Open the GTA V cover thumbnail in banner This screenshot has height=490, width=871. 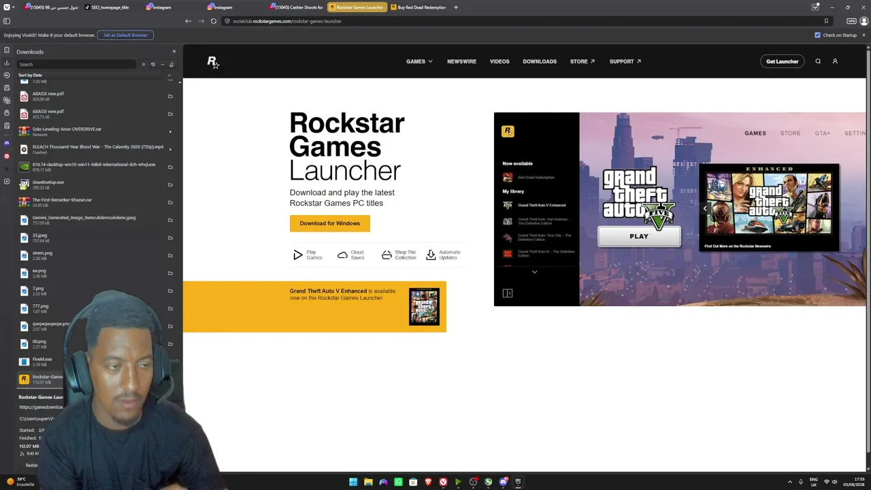pos(424,307)
